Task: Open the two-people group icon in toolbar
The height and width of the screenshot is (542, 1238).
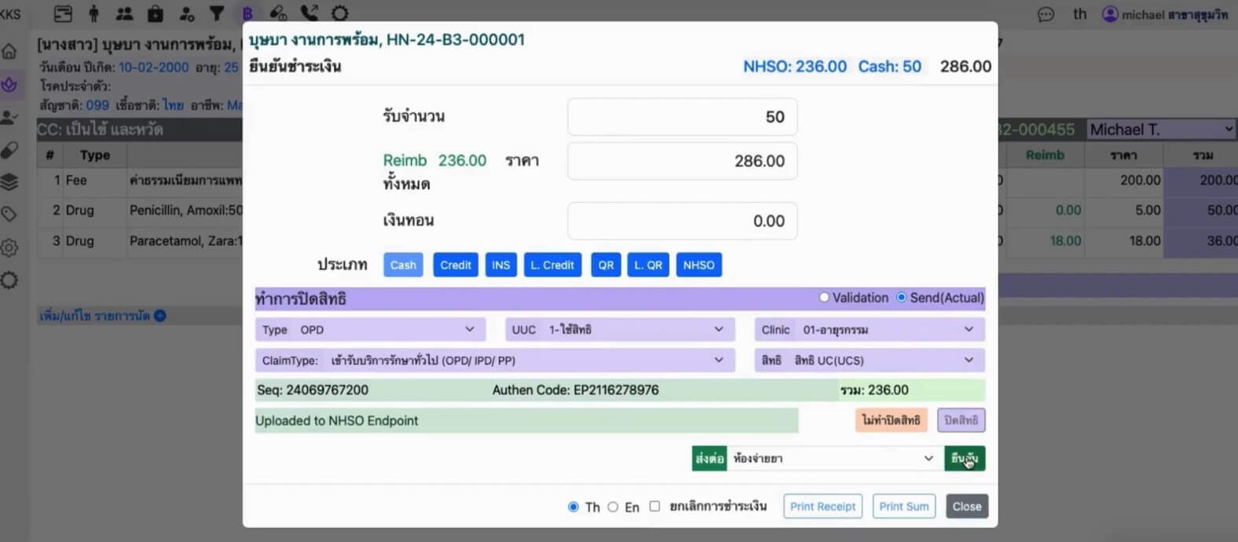Action: click(x=124, y=13)
